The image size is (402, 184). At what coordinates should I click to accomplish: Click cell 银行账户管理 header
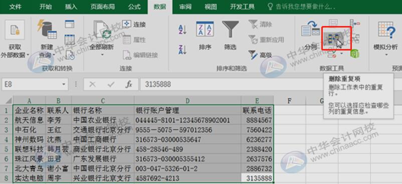[x=187, y=110]
